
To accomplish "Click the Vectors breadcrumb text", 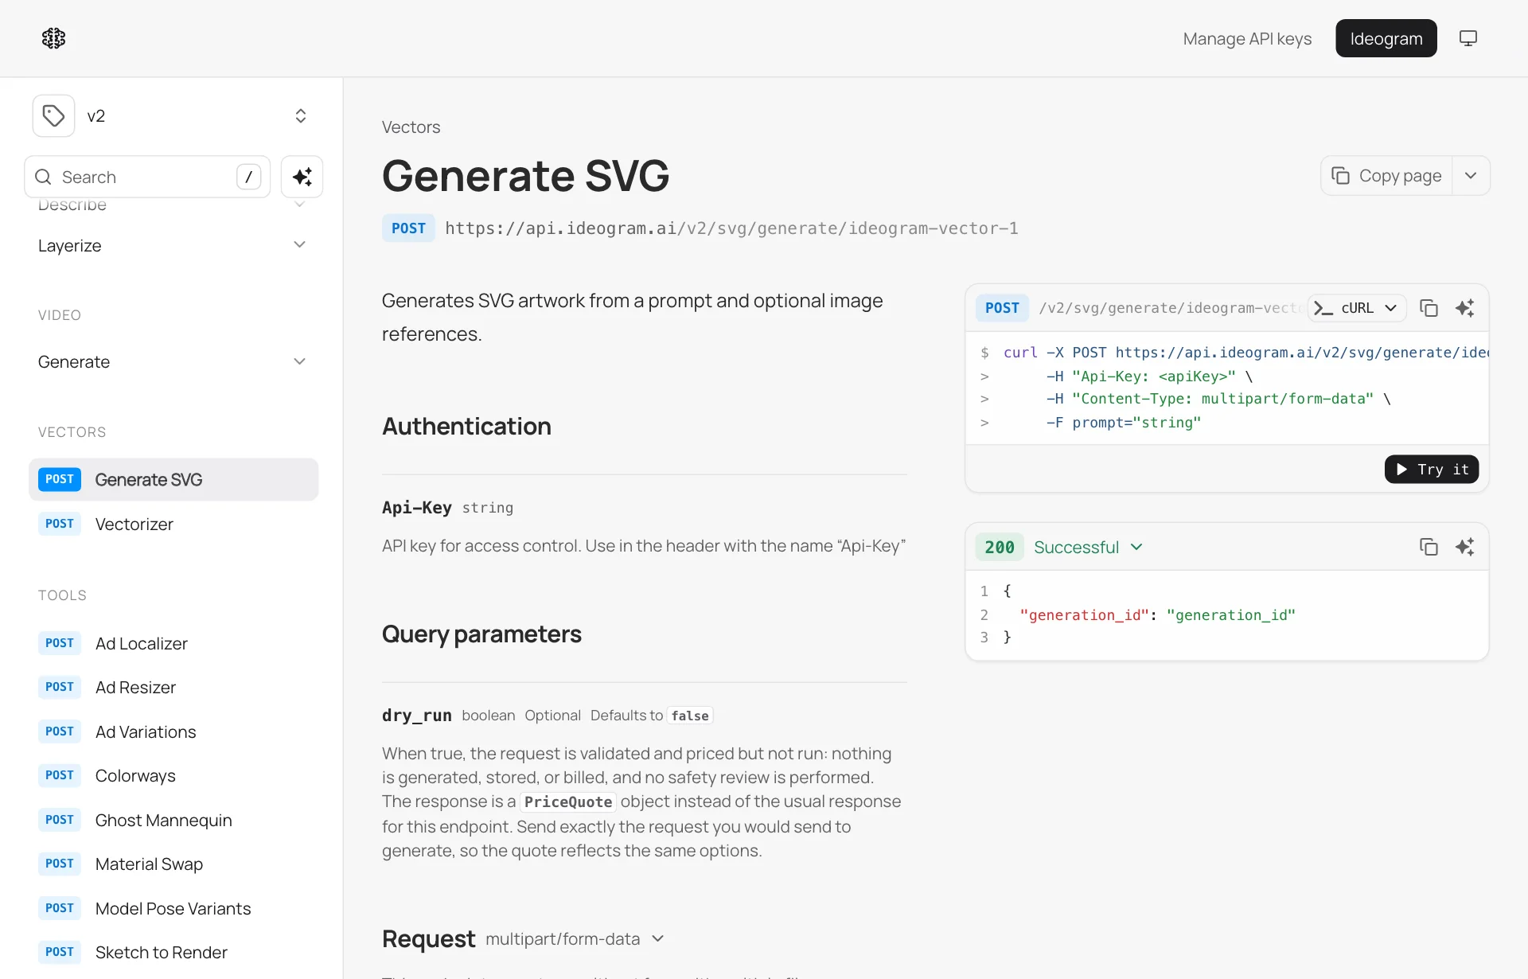I will point(411,127).
